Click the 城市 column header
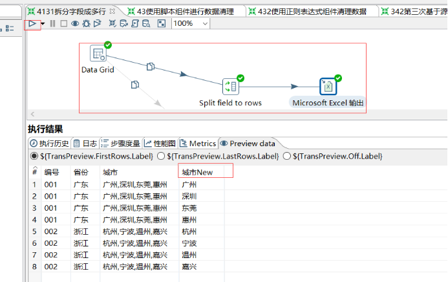The height and width of the screenshot is (282, 448). 140,172
